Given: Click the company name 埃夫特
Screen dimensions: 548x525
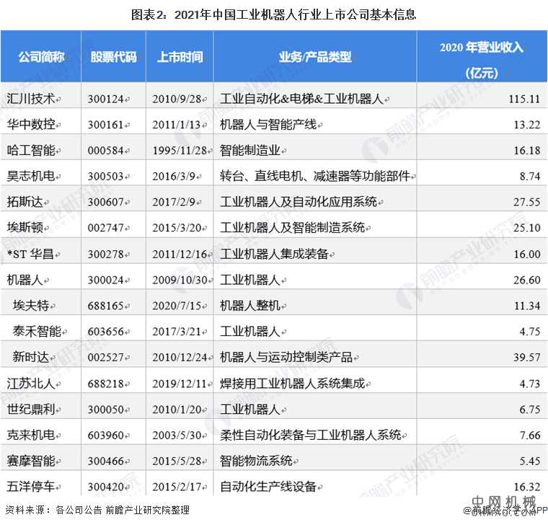Looking at the screenshot, I should click(31, 306).
